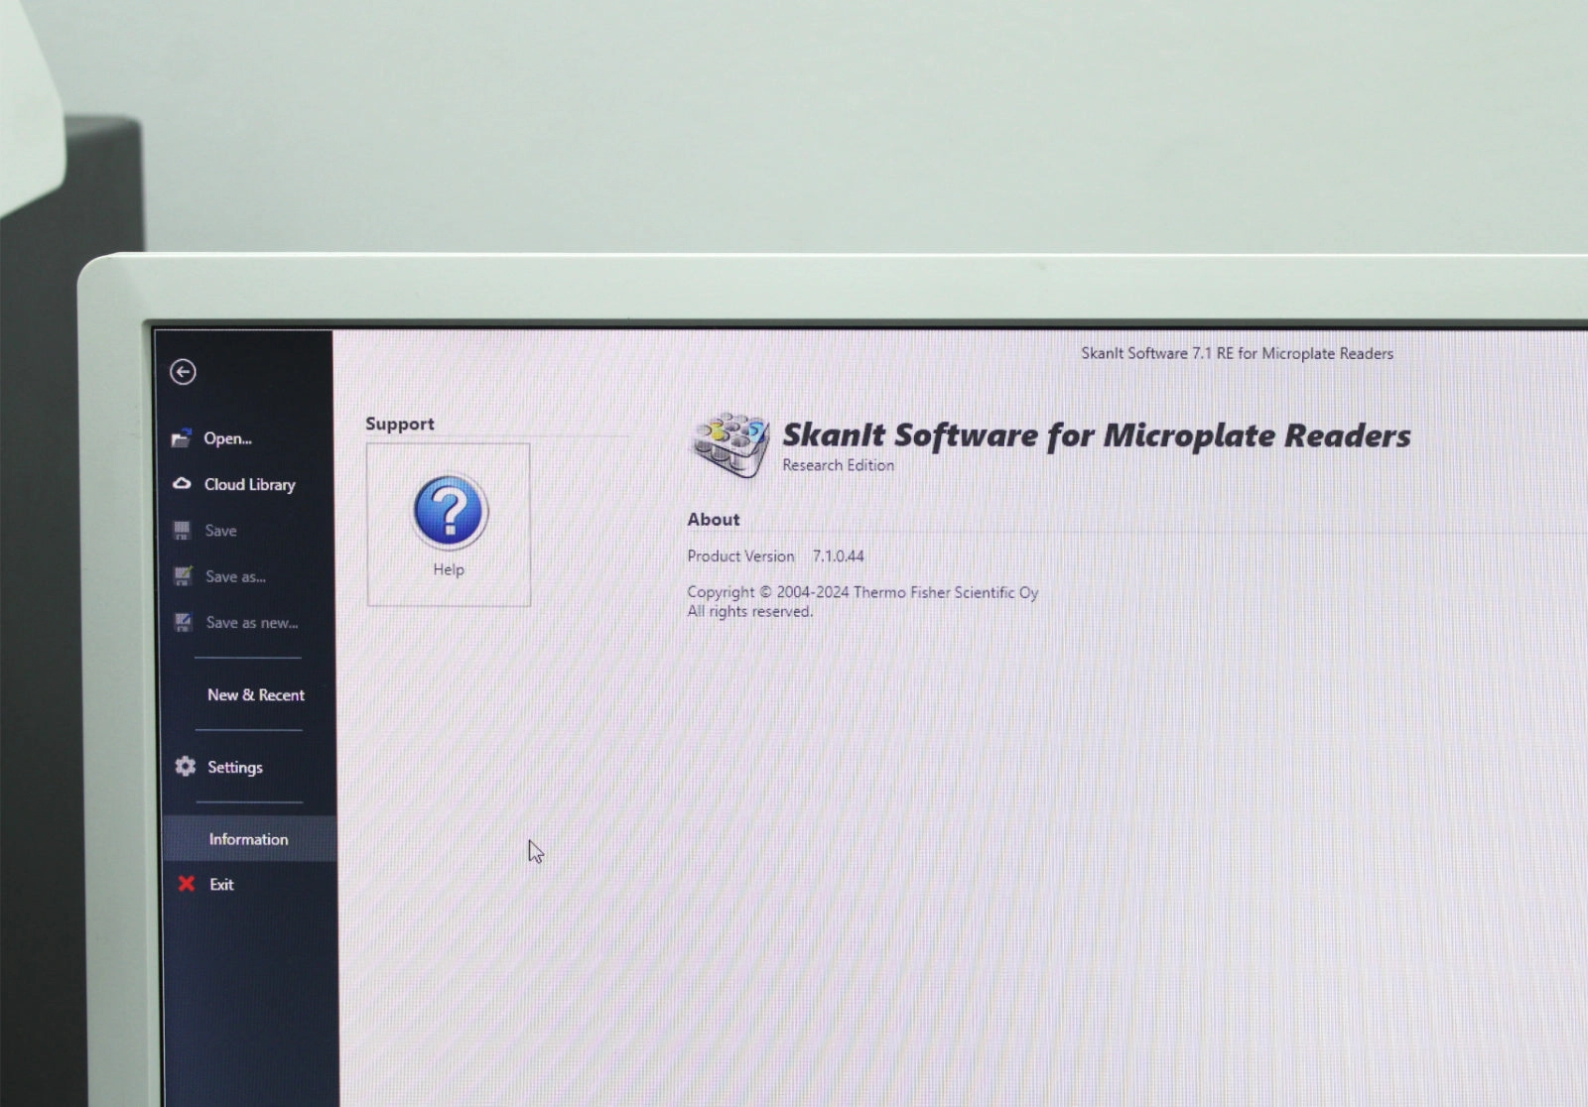
Task: Open the Cloud Library menu item
Action: tap(250, 485)
